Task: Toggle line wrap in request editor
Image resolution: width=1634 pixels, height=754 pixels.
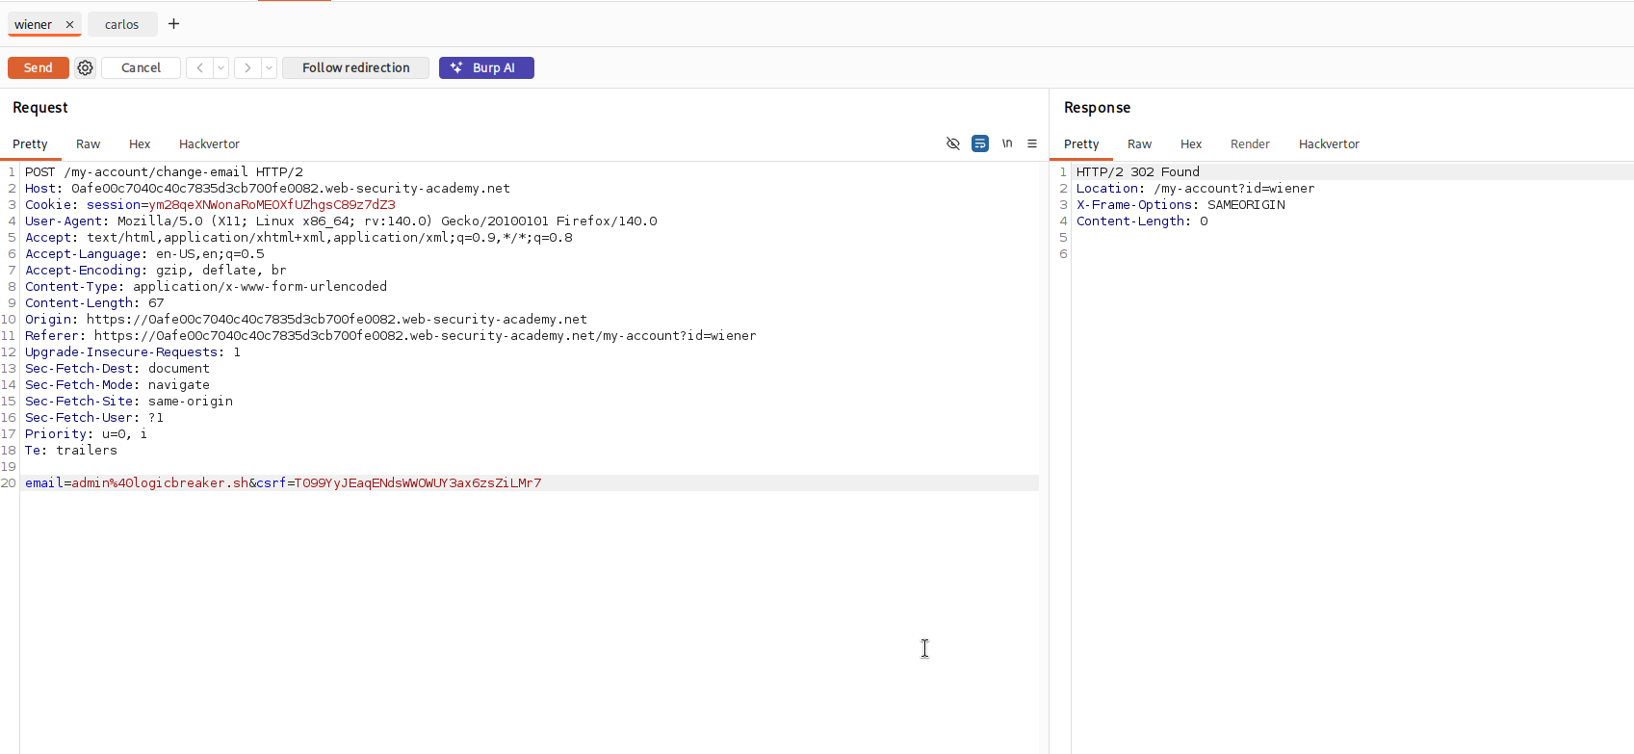Action: coord(980,143)
